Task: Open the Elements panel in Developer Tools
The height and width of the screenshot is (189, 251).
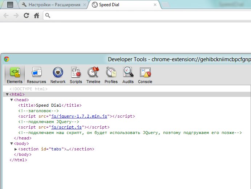Action: (15, 75)
